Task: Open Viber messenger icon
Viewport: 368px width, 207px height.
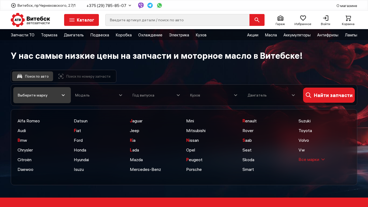Action: [141, 5]
